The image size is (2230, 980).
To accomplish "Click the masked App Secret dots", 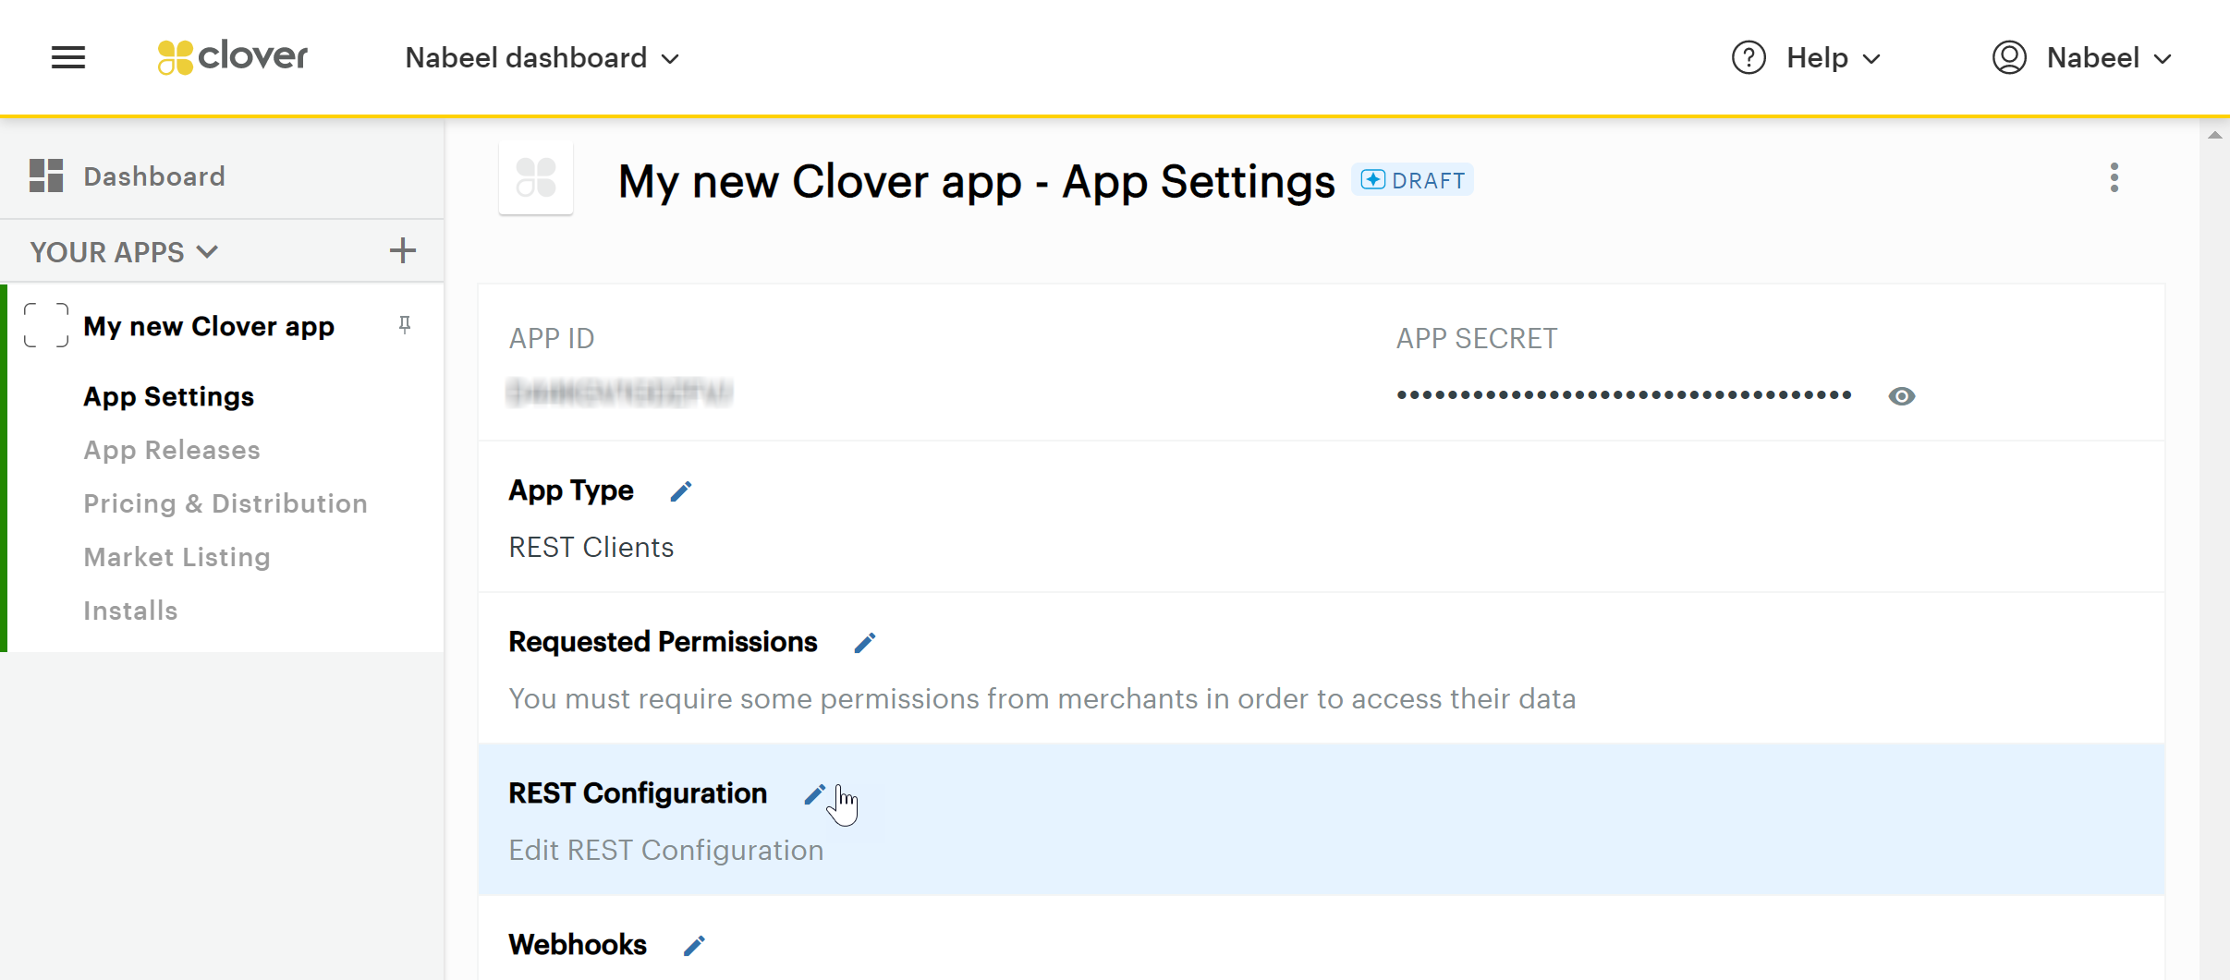I will point(1624,395).
